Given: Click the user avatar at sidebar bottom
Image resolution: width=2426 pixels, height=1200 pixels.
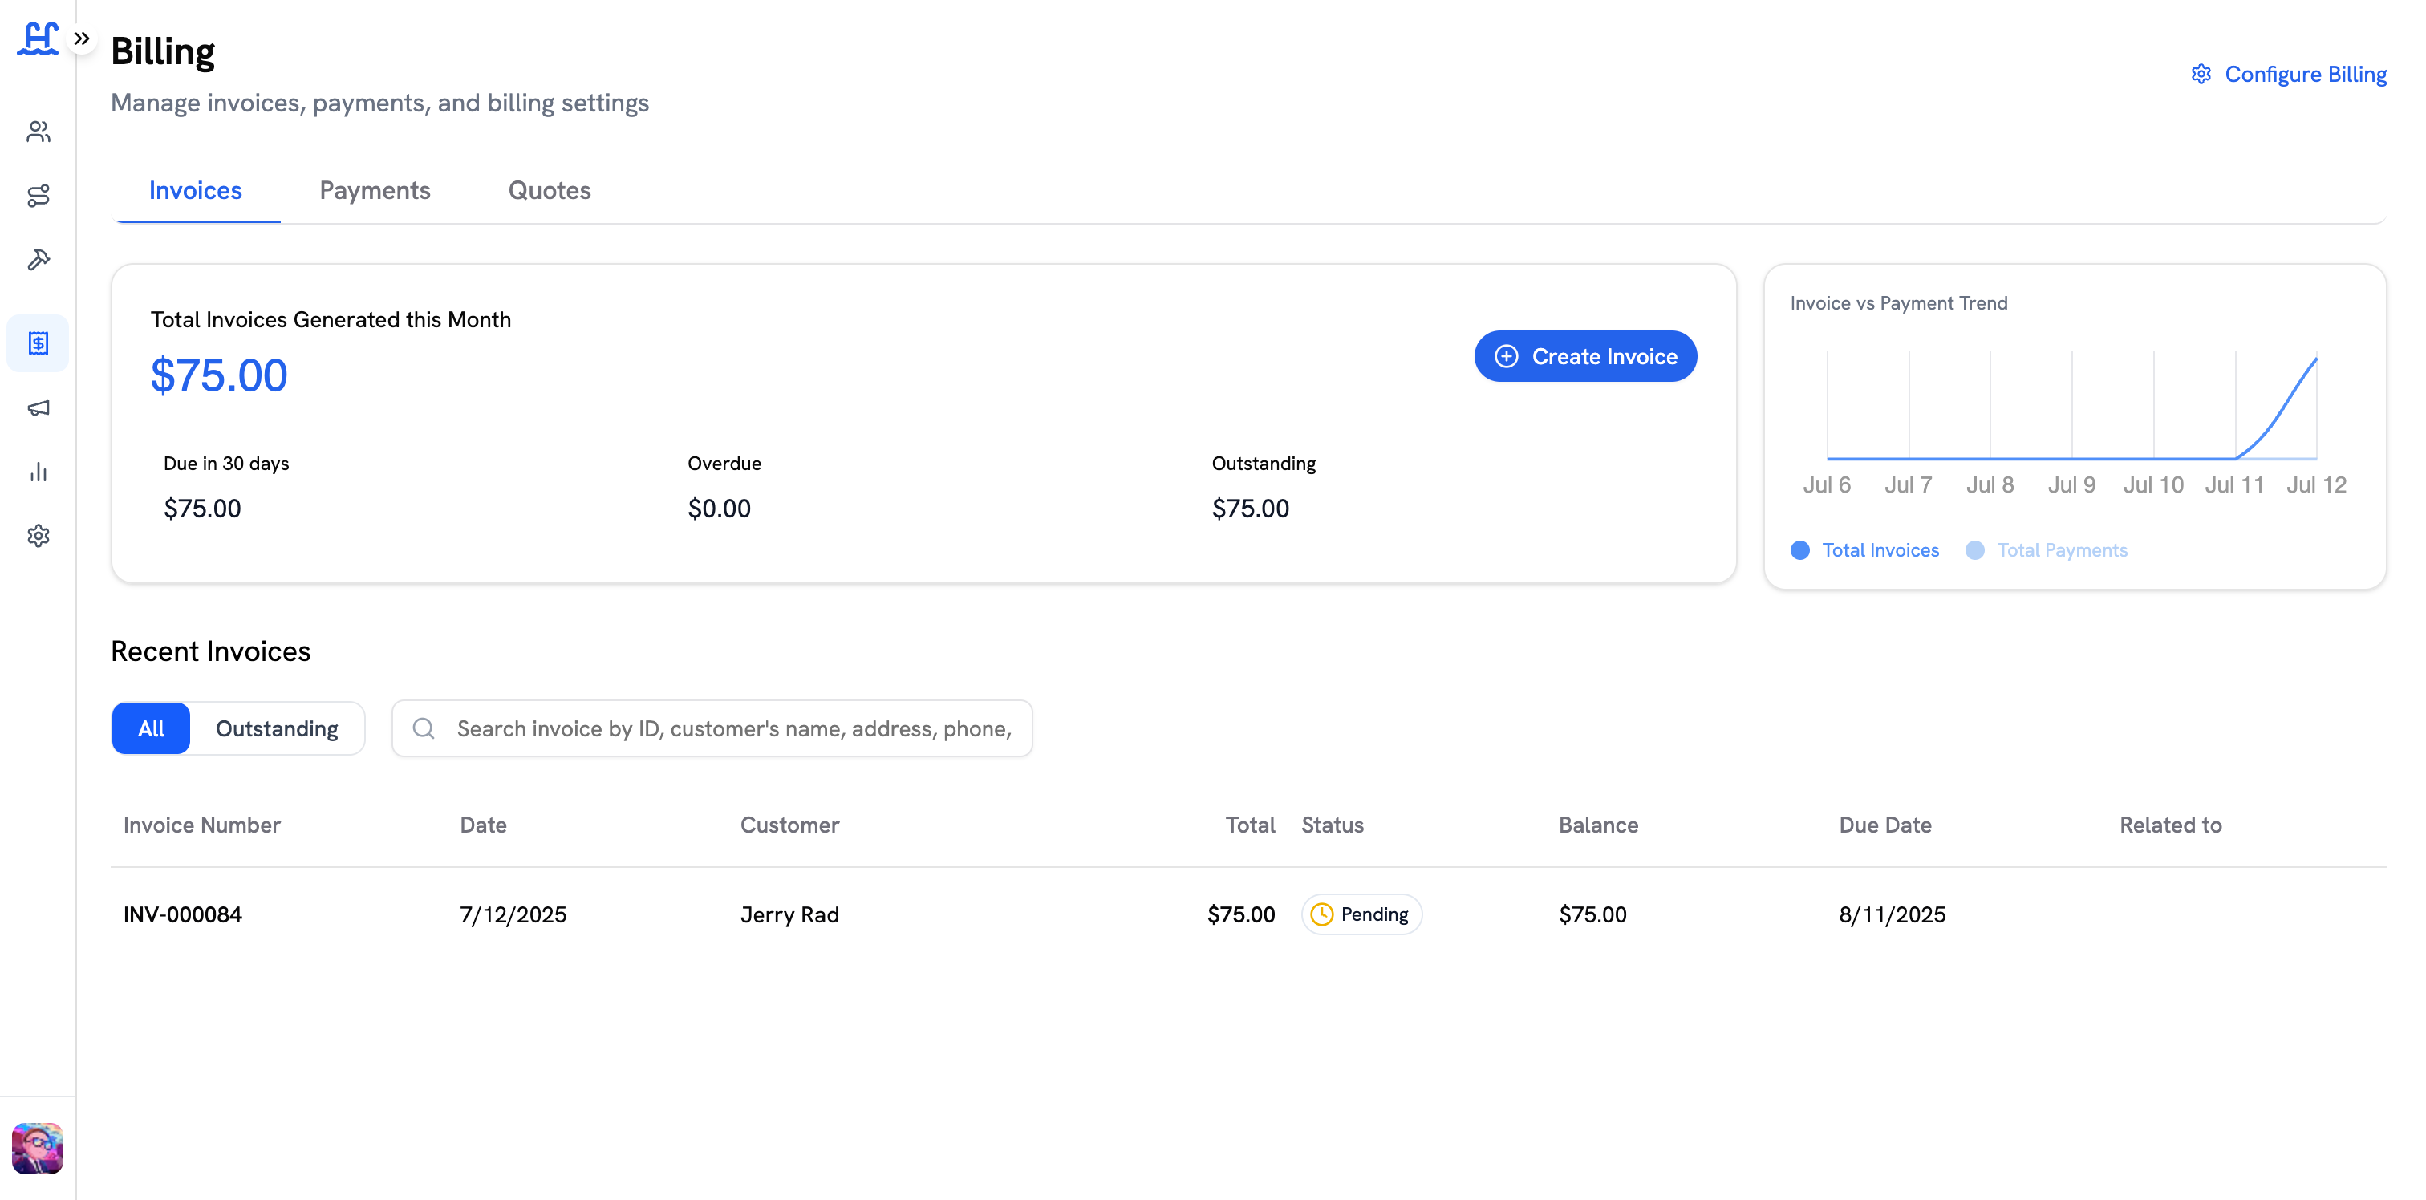Looking at the screenshot, I should (x=38, y=1148).
